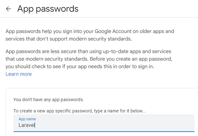Click the "Laravel" text in the field
Image resolution: width=198 pixels, height=136 pixels.
tap(26, 125)
